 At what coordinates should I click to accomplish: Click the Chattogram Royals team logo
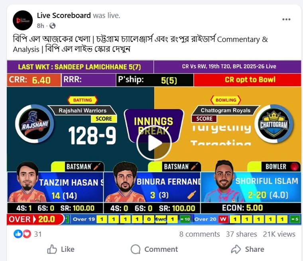[x=274, y=124]
